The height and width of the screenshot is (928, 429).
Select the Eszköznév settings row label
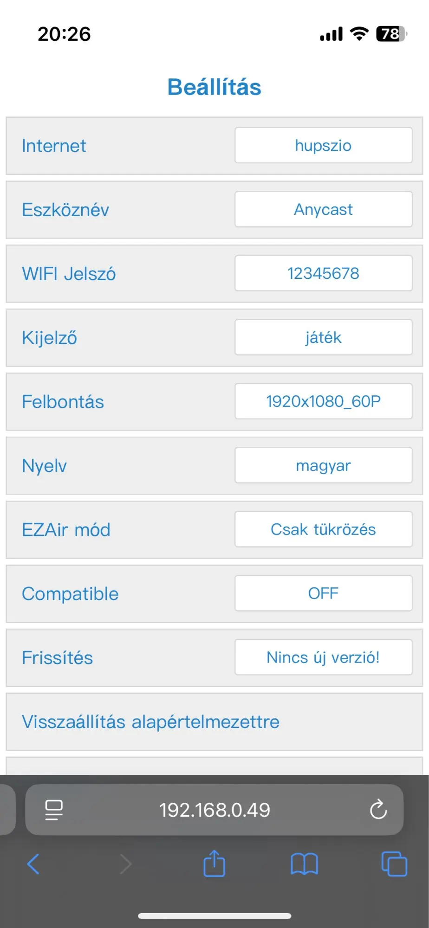click(x=65, y=210)
